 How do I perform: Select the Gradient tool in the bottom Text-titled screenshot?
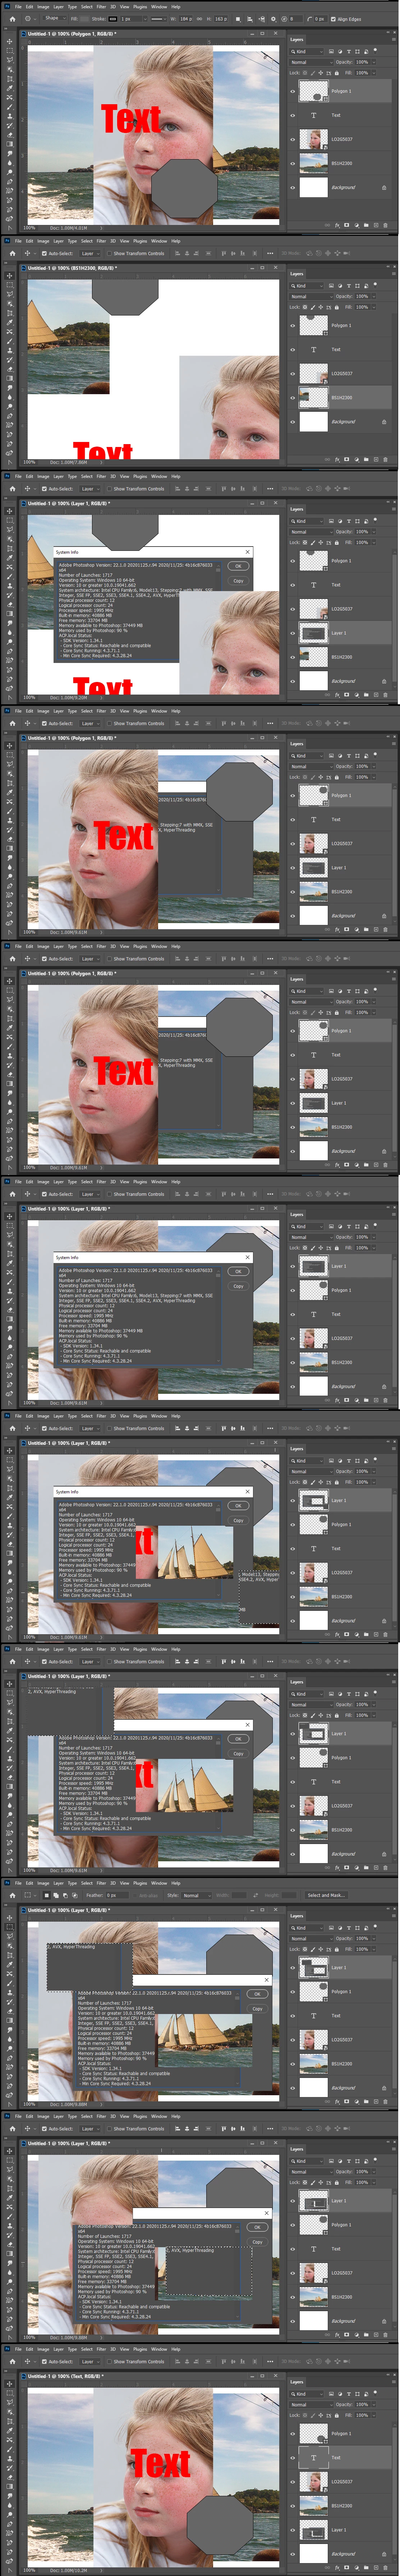coord(10,2486)
